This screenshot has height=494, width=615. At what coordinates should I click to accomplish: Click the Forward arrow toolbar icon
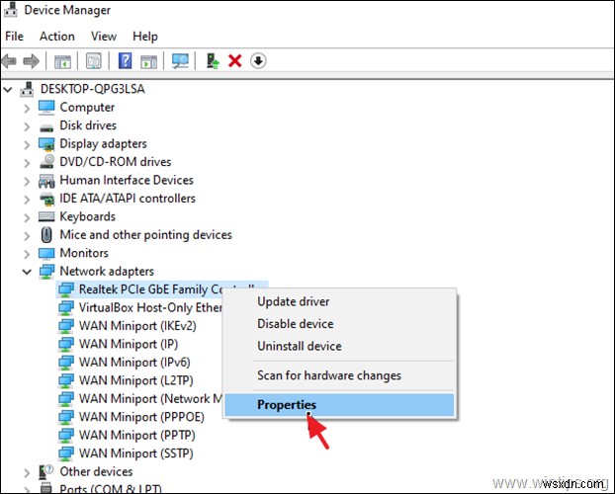[x=31, y=61]
